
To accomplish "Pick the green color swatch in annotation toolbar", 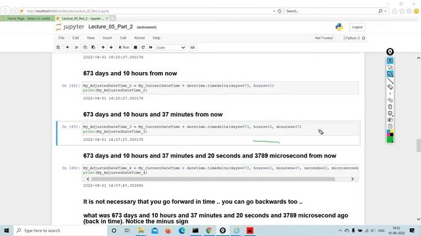I will pyautogui.click(x=390, y=140).
